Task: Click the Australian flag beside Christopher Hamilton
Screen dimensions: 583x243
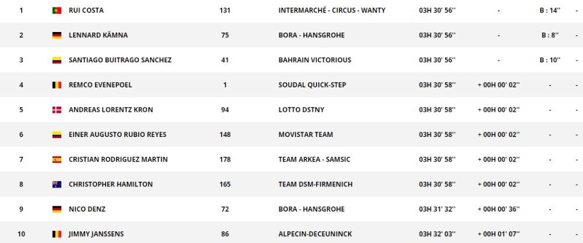Action: point(57,184)
